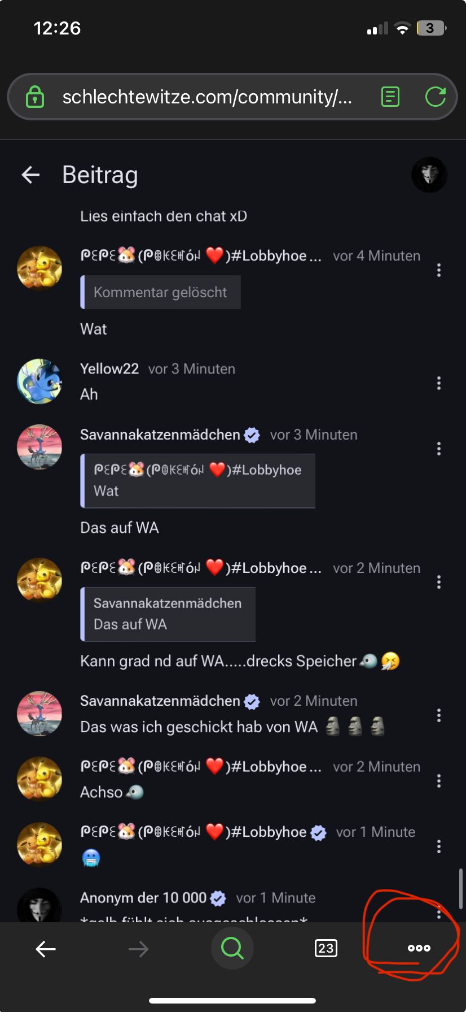
Task: Open the tab switcher showing 23
Action: point(326,948)
